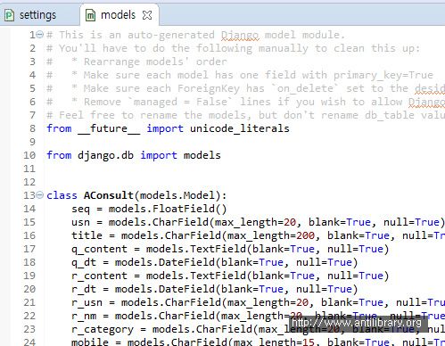Collapse the comment block at line 1
The image size is (445, 346).
[x=40, y=35]
